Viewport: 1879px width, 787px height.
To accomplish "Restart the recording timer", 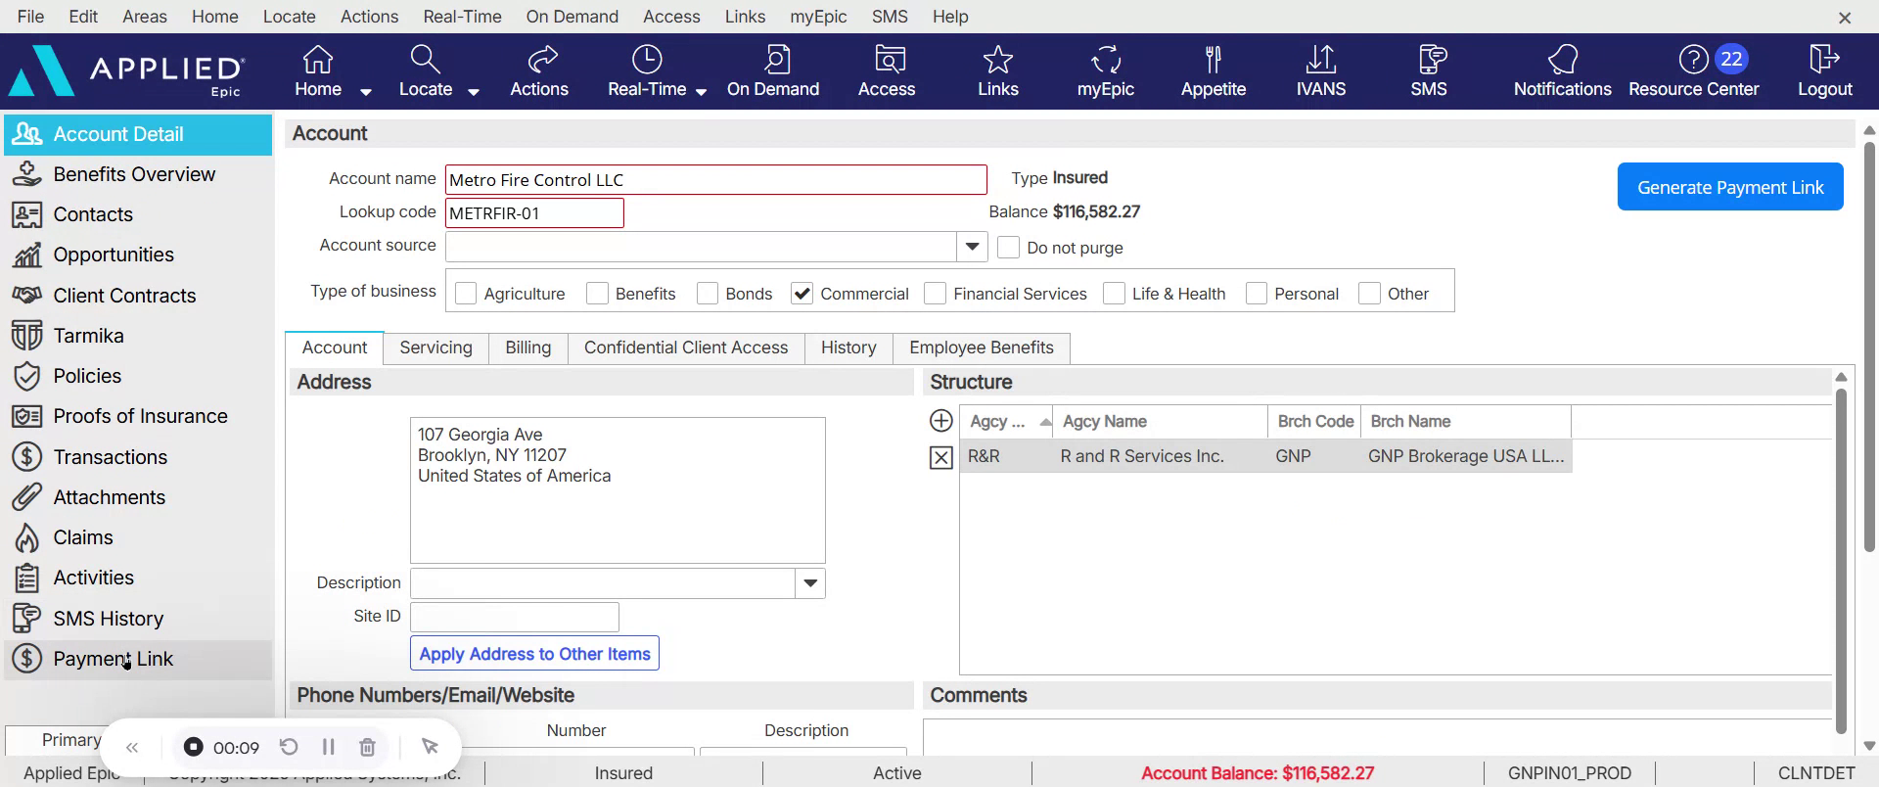I will [289, 747].
